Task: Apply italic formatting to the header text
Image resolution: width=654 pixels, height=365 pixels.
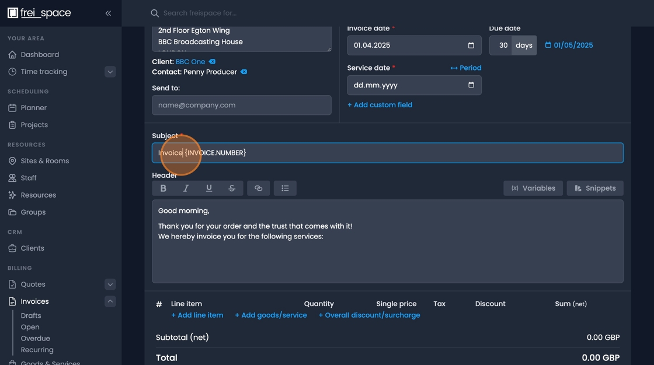Action: tap(186, 188)
